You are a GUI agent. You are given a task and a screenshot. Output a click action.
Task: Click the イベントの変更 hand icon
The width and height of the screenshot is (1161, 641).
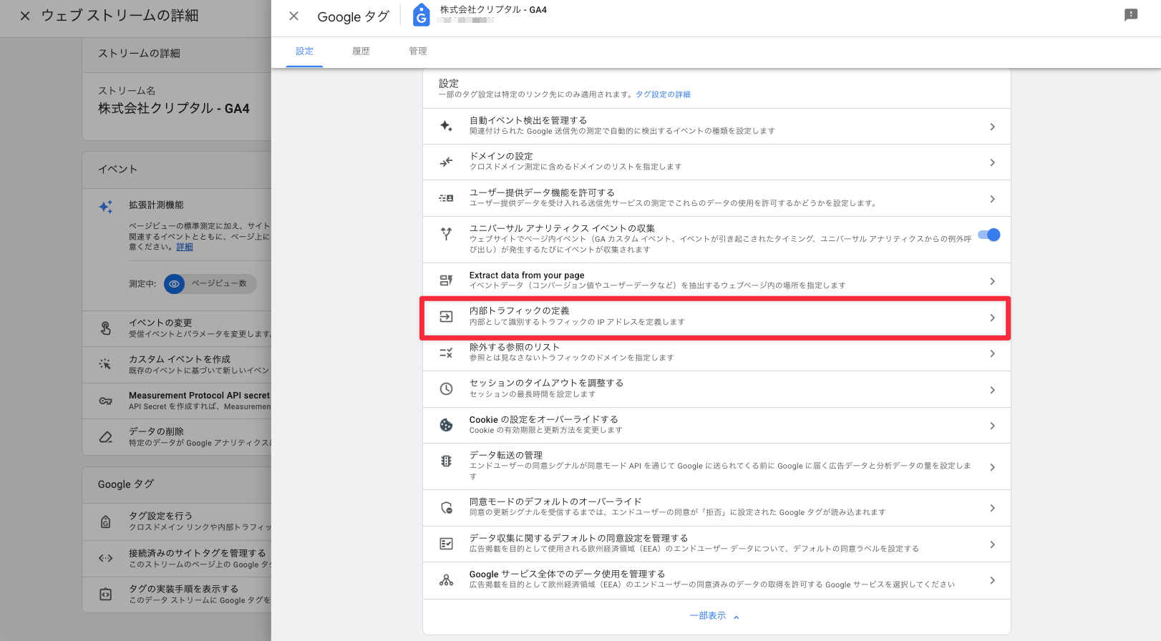(106, 328)
